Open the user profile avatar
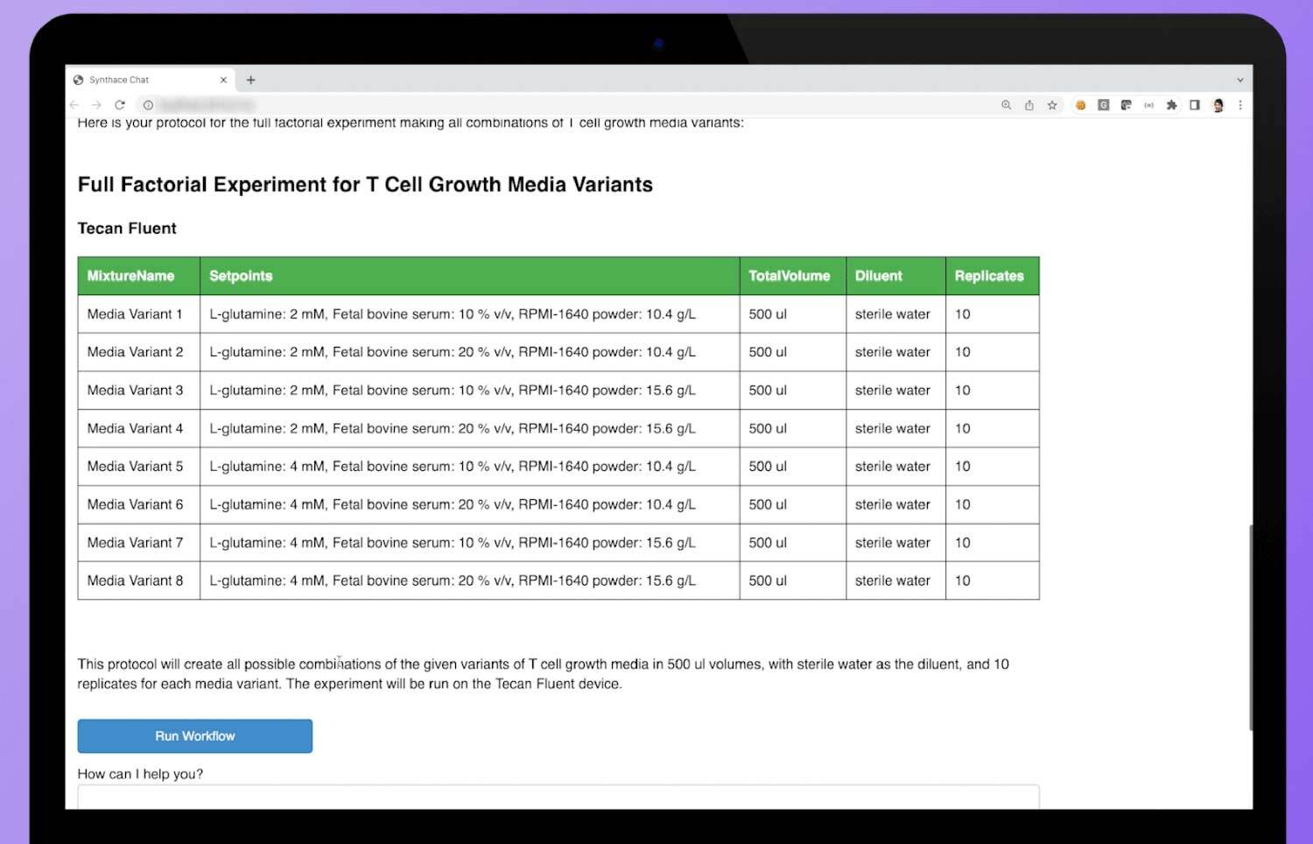This screenshot has height=844, width=1313. coord(1218,105)
